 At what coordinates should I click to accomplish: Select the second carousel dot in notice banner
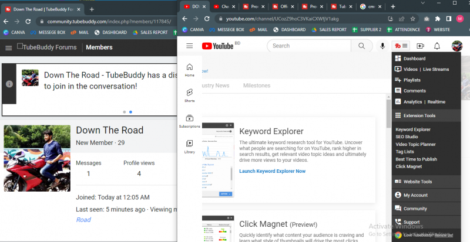coord(130,111)
